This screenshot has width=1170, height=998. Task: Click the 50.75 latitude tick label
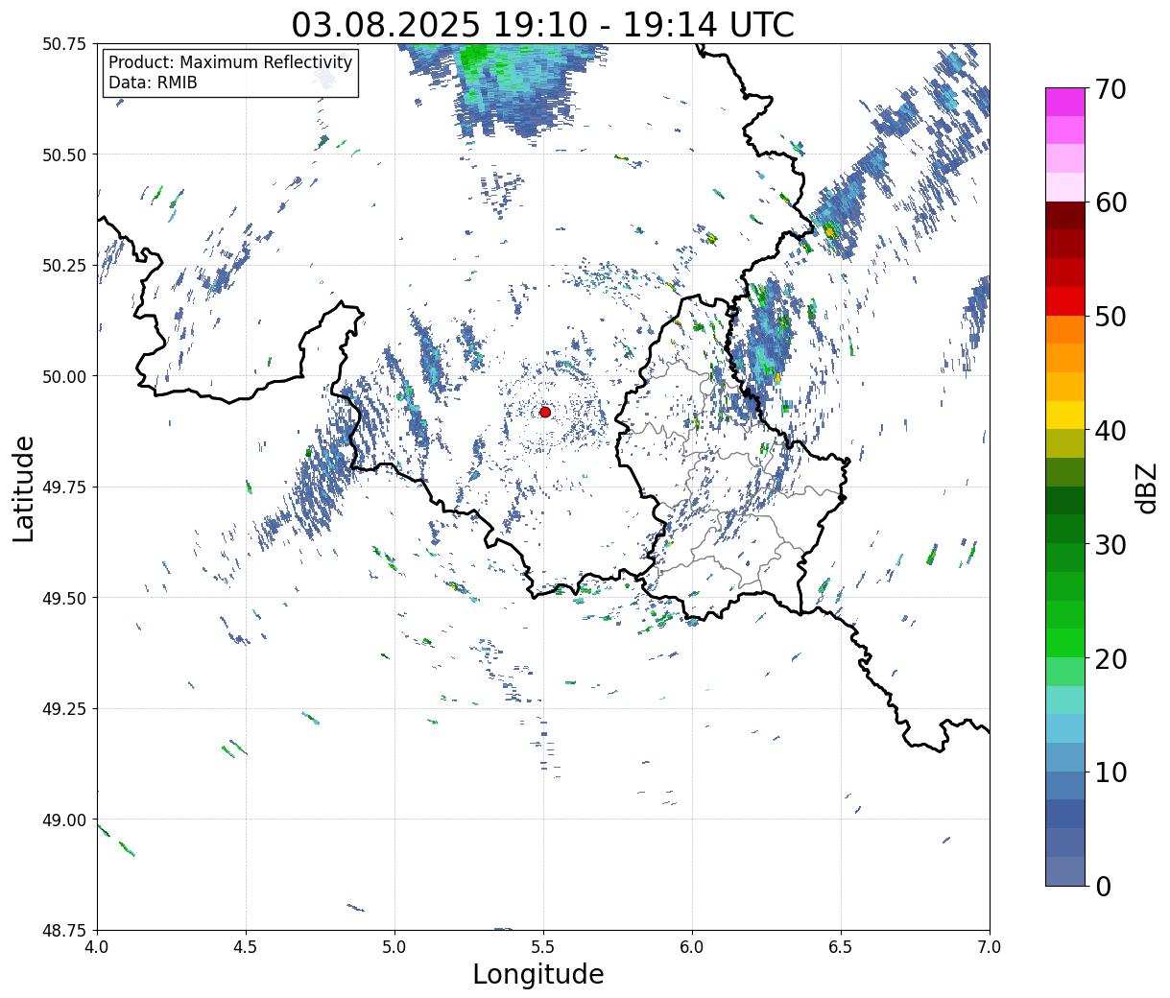click(x=63, y=44)
